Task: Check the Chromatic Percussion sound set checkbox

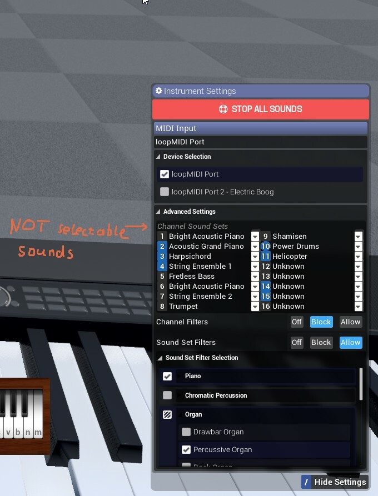Action: pos(167,395)
